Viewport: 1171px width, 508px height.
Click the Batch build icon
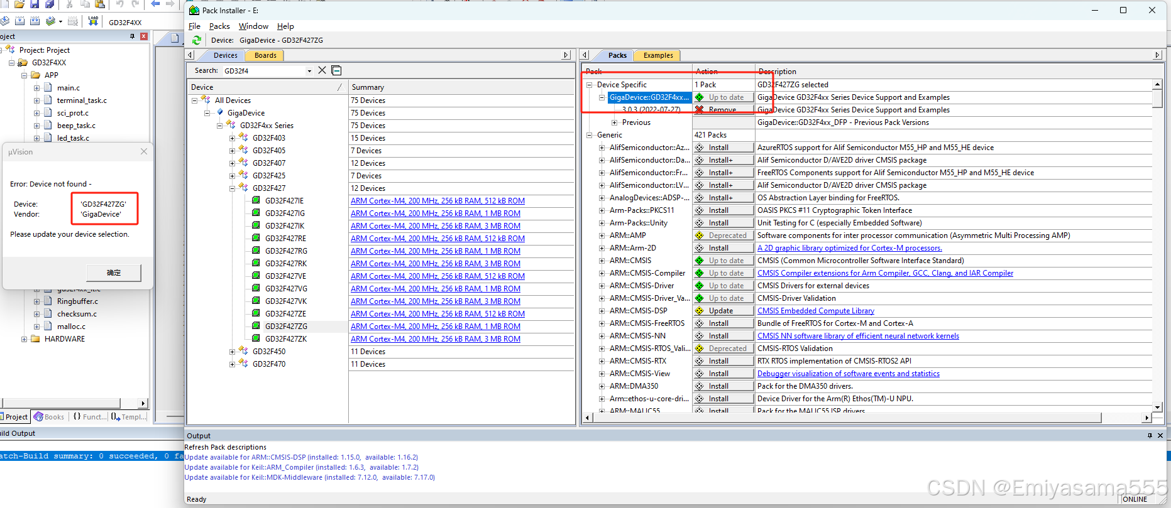[50, 21]
